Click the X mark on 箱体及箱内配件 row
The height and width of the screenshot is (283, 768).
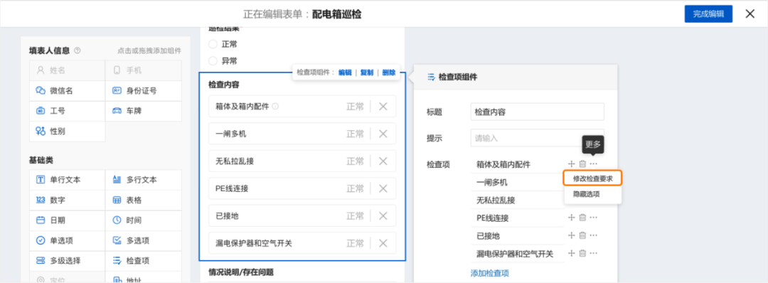tap(383, 106)
